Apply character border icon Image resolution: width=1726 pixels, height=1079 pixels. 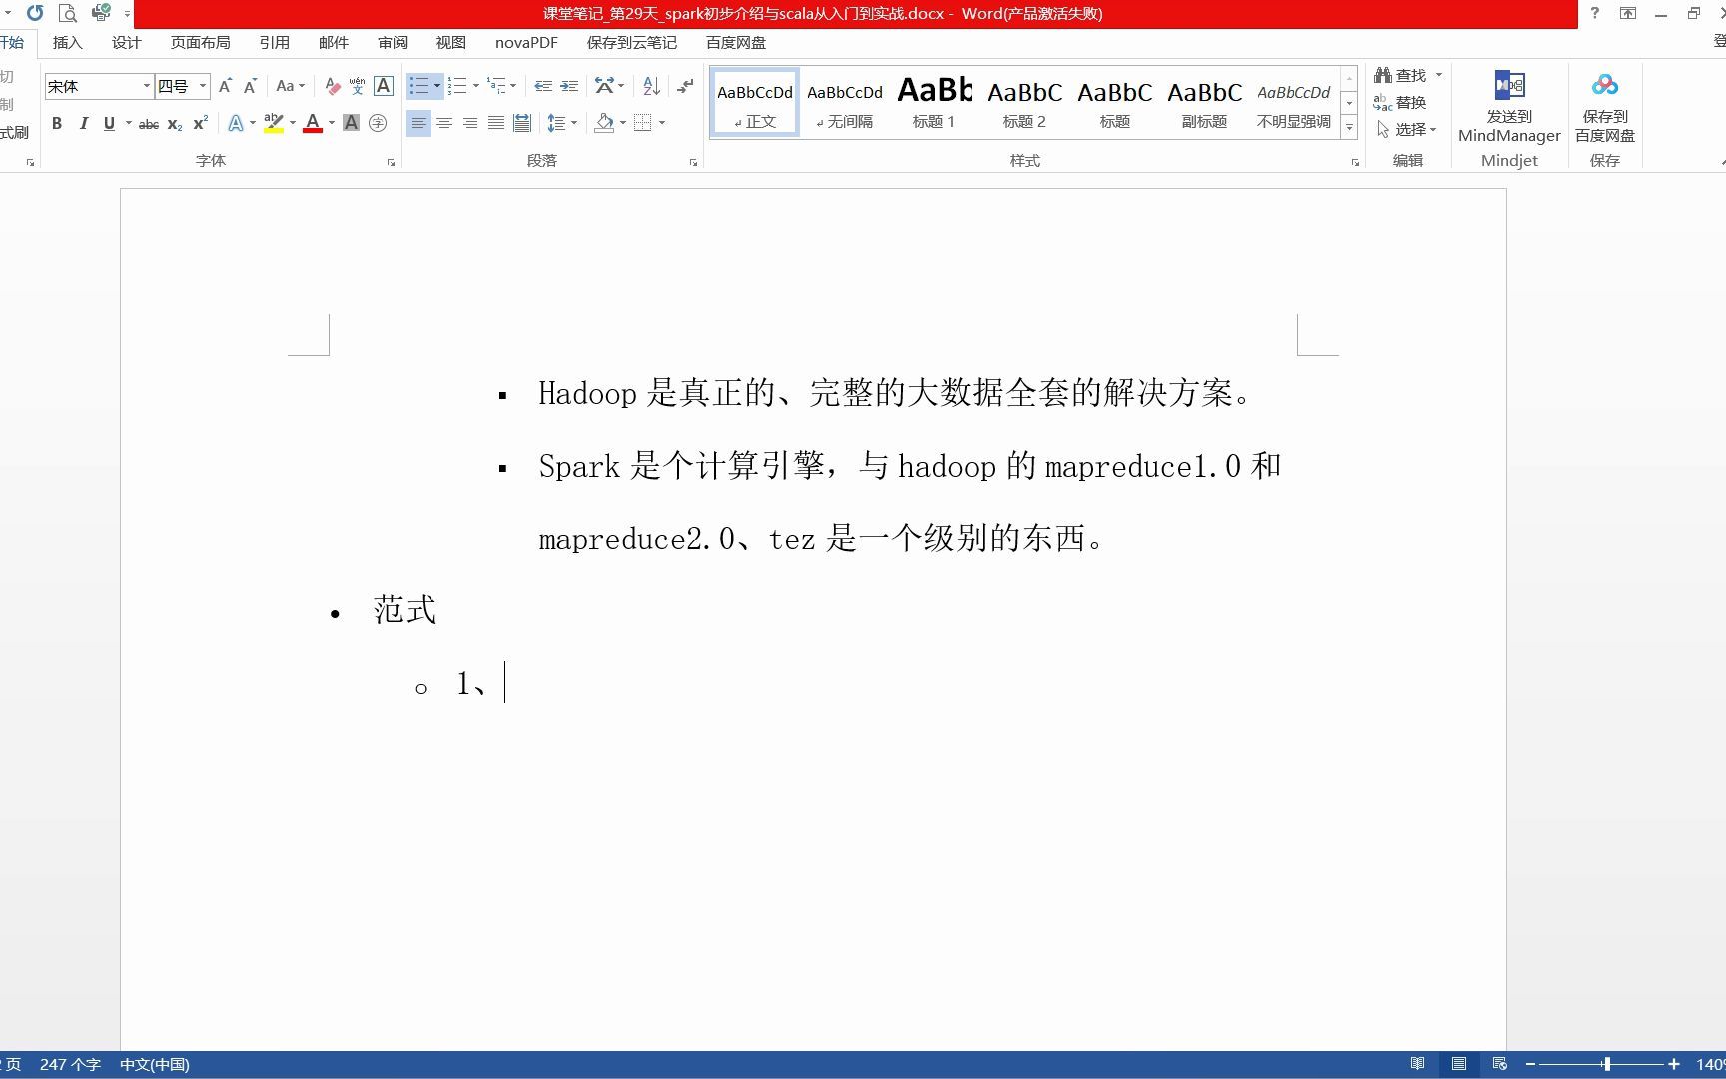pyautogui.click(x=384, y=86)
